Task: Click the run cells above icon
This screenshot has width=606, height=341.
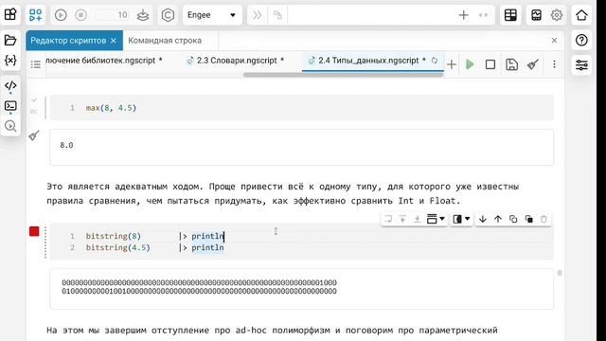Action: pos(402,219)
